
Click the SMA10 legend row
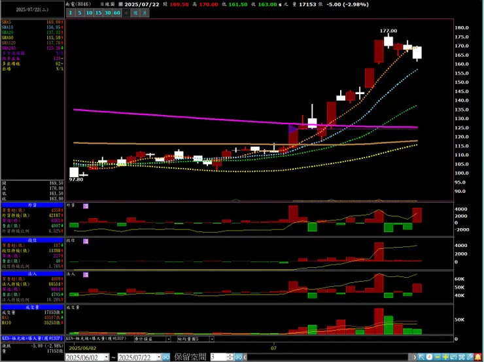tap(33, 27)
